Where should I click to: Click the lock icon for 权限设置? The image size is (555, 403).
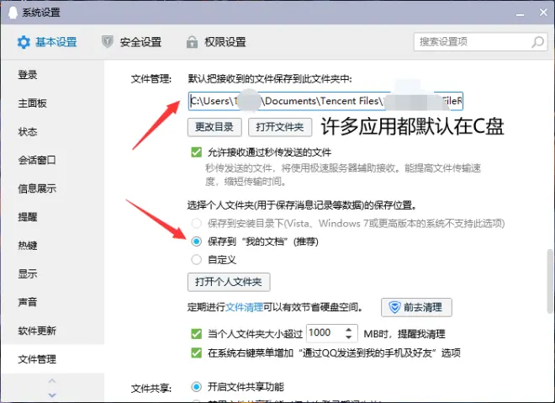click(192, 42)
